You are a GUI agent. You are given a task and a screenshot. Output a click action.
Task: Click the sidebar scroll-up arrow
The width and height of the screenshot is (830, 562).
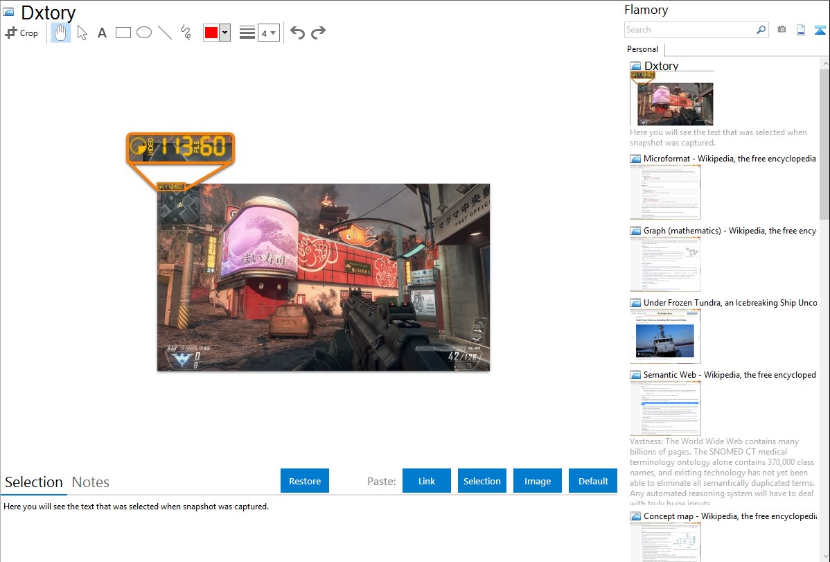point(824,63)
